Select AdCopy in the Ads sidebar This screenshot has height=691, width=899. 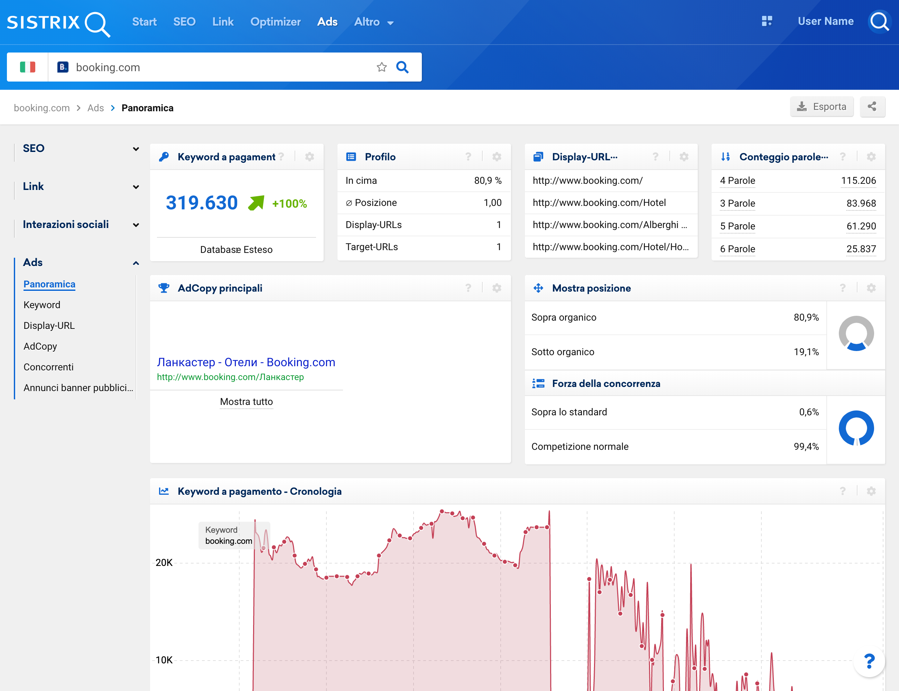40,346
